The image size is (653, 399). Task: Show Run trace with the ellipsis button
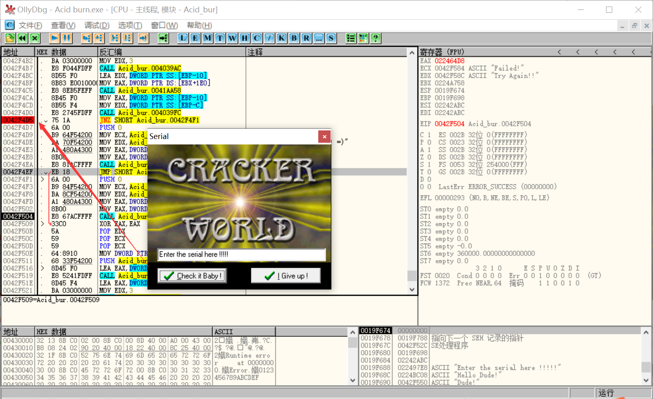pyautogui.click(x=319, y=38)
